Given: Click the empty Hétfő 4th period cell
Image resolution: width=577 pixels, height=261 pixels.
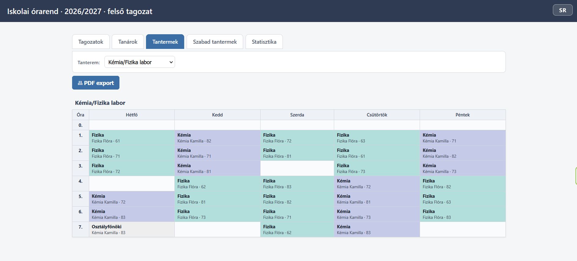Looking at the screenshot, I should (x=132, y=184).
